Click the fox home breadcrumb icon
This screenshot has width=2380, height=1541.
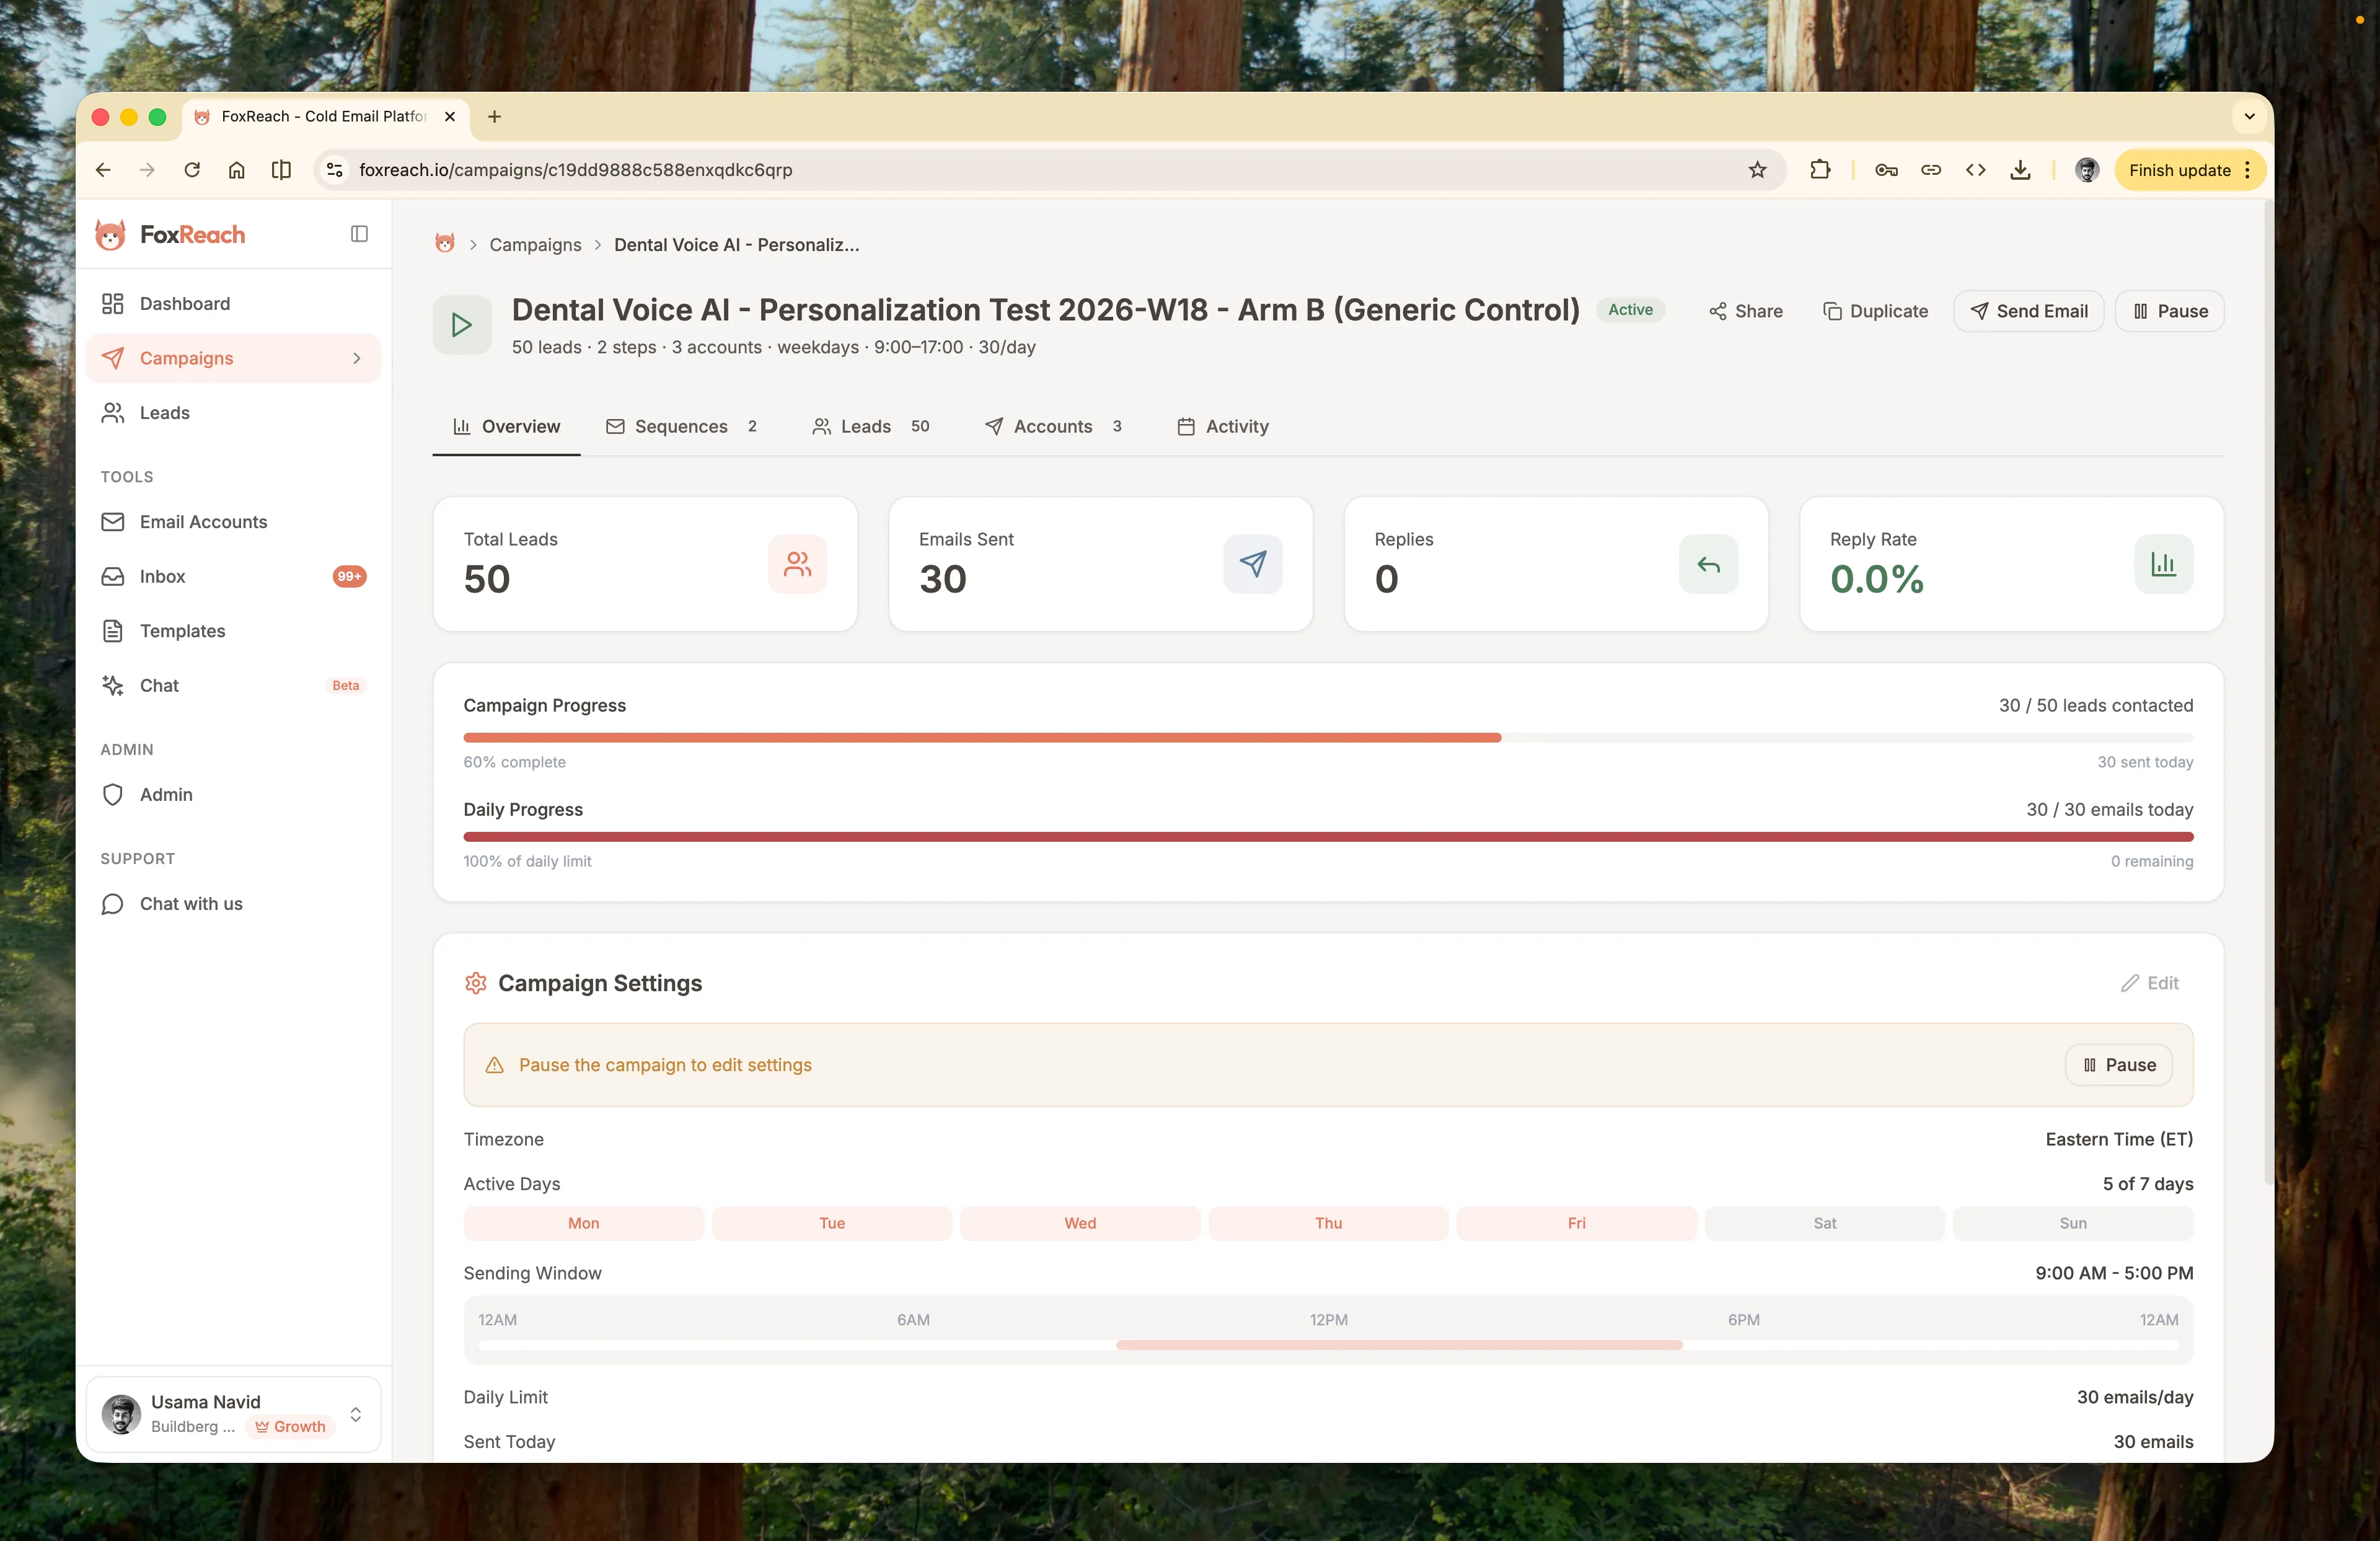(x=445, y=244)
